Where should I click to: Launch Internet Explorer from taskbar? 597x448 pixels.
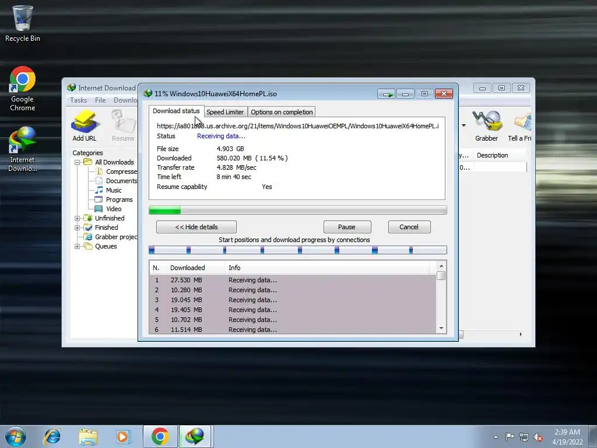tap(52, 436)
